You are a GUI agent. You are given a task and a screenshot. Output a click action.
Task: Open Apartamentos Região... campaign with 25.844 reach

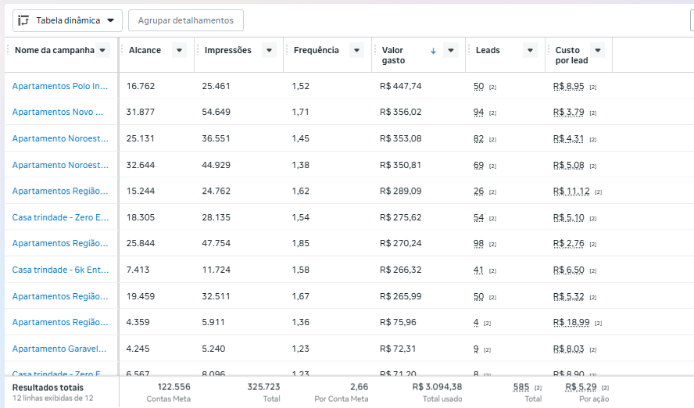click(60, 243)
